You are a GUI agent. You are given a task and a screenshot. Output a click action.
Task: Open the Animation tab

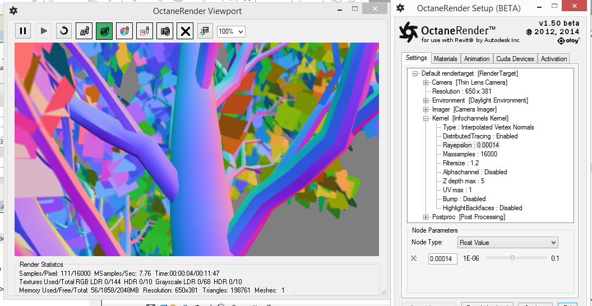[x=477, y=59]
